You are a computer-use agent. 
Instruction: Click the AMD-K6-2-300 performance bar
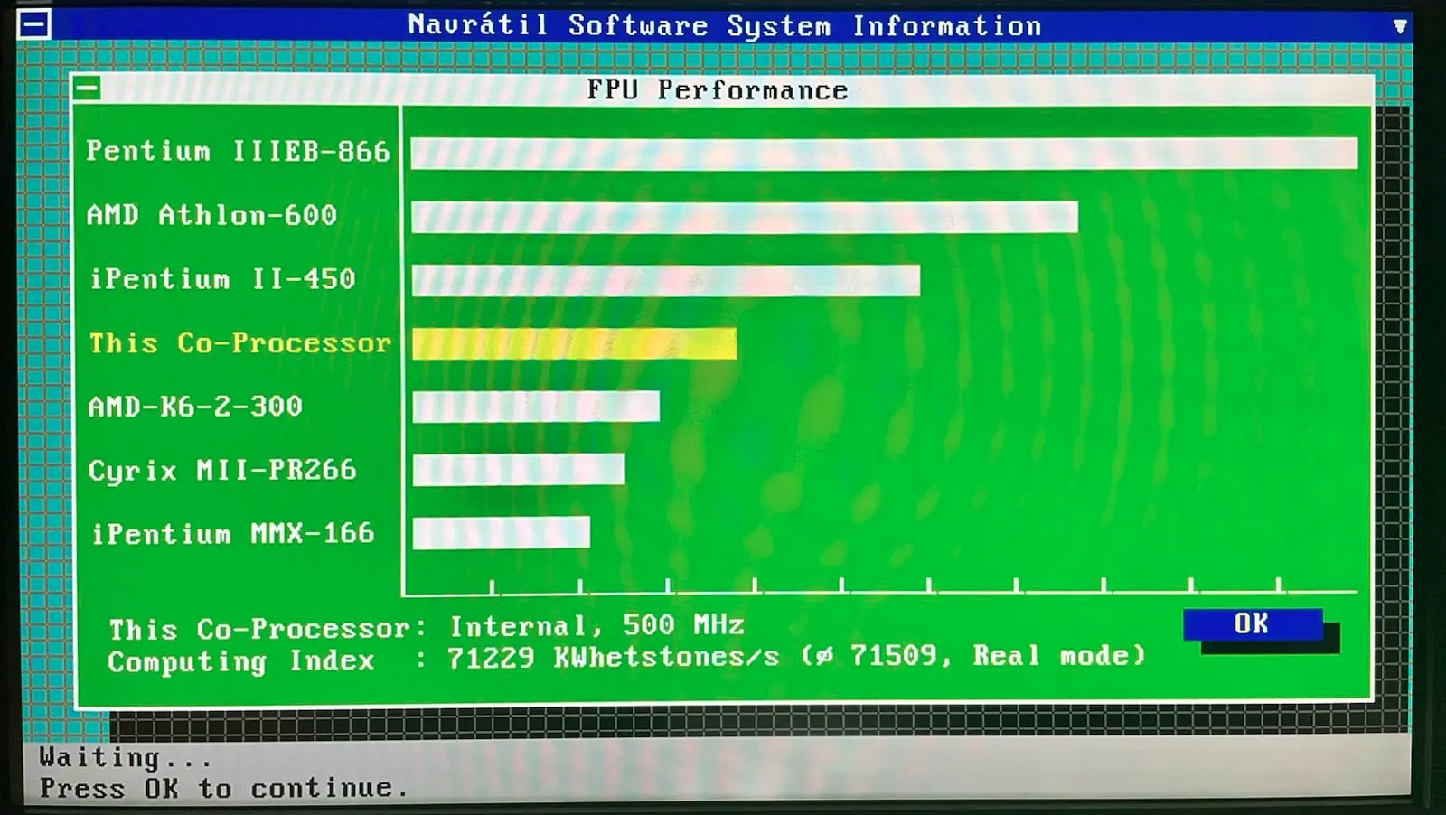tap(536, 407)
